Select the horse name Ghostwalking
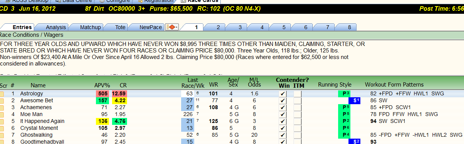The image size is (464, 144). pyautogui.click(x=36, y=135)
